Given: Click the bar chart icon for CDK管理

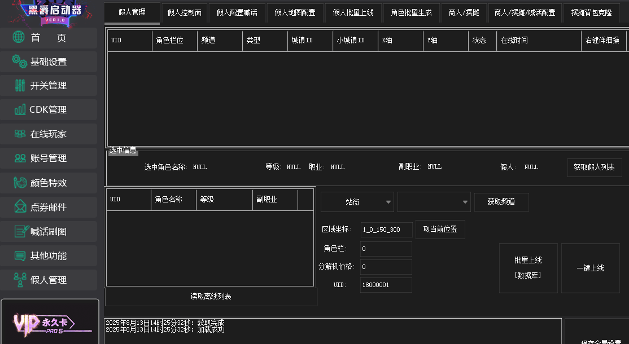Looking at the screenshot, I should [20, 110].
